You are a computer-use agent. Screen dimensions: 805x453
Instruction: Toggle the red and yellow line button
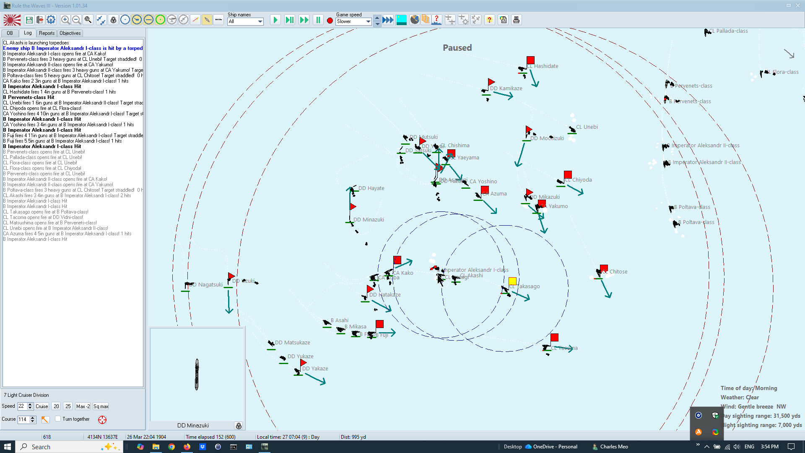(195, 20)
